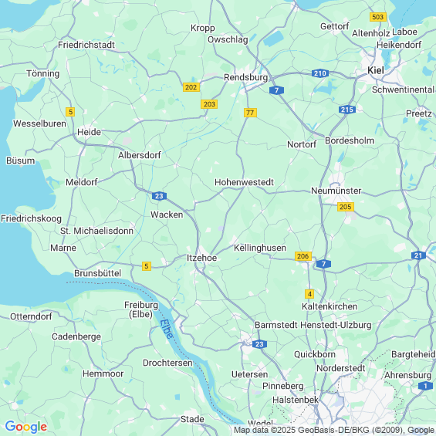Click the Itzehoe town label

[201, 258]
